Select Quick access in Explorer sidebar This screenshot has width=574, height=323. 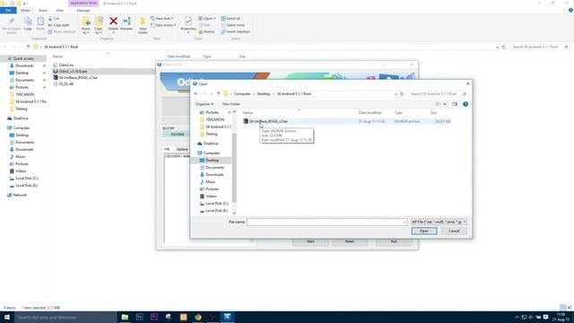pyautogui.click(x=23, y=58)
